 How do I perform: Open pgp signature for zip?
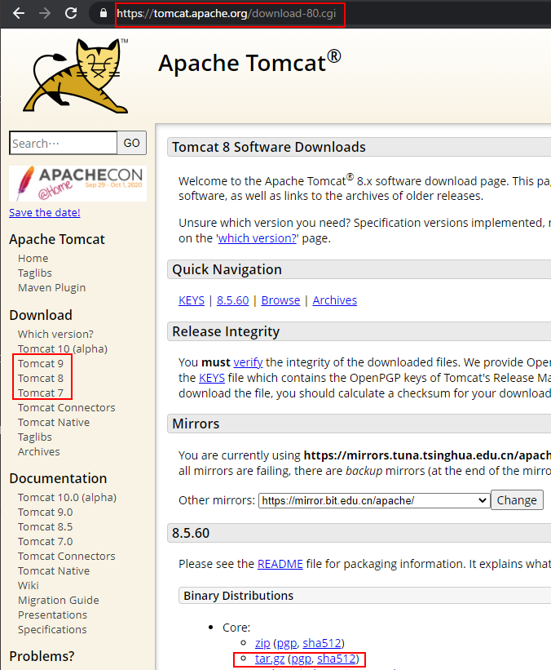[287, 643]
